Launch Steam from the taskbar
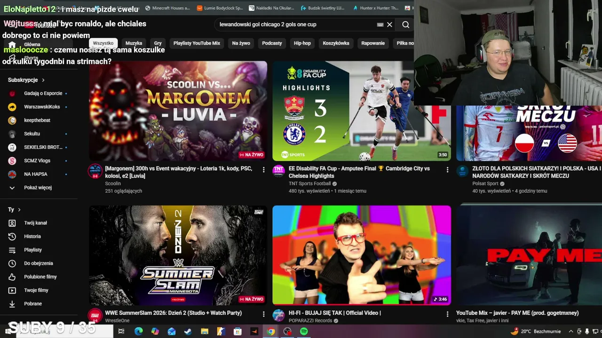The height and width of the screenshot is (338, 602). [x=188, y=331]
